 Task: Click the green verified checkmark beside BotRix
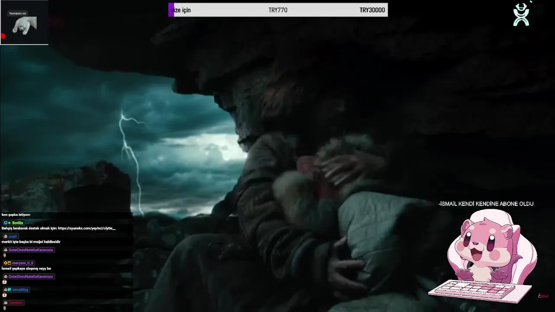(x=9, y=223)
